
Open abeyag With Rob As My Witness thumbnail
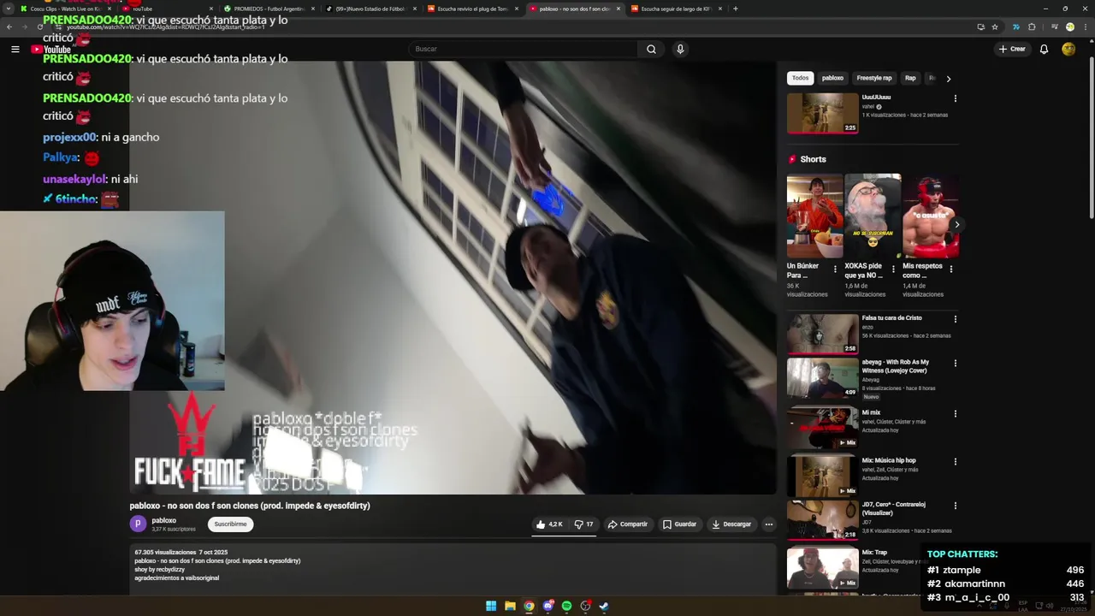[x=822, y=377]
